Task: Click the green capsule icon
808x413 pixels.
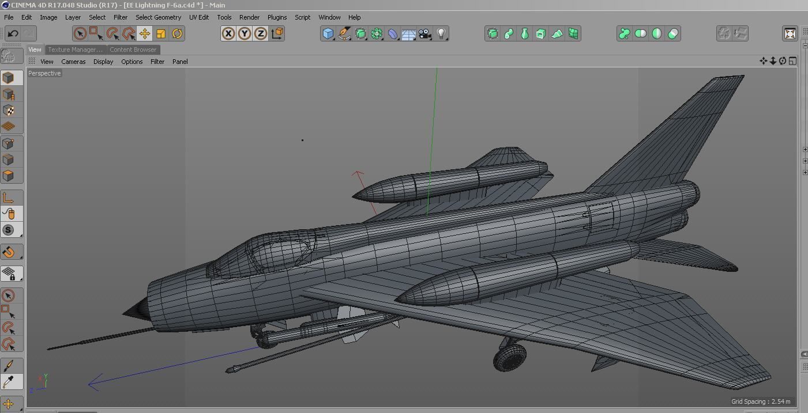Action: coord(673,33)
